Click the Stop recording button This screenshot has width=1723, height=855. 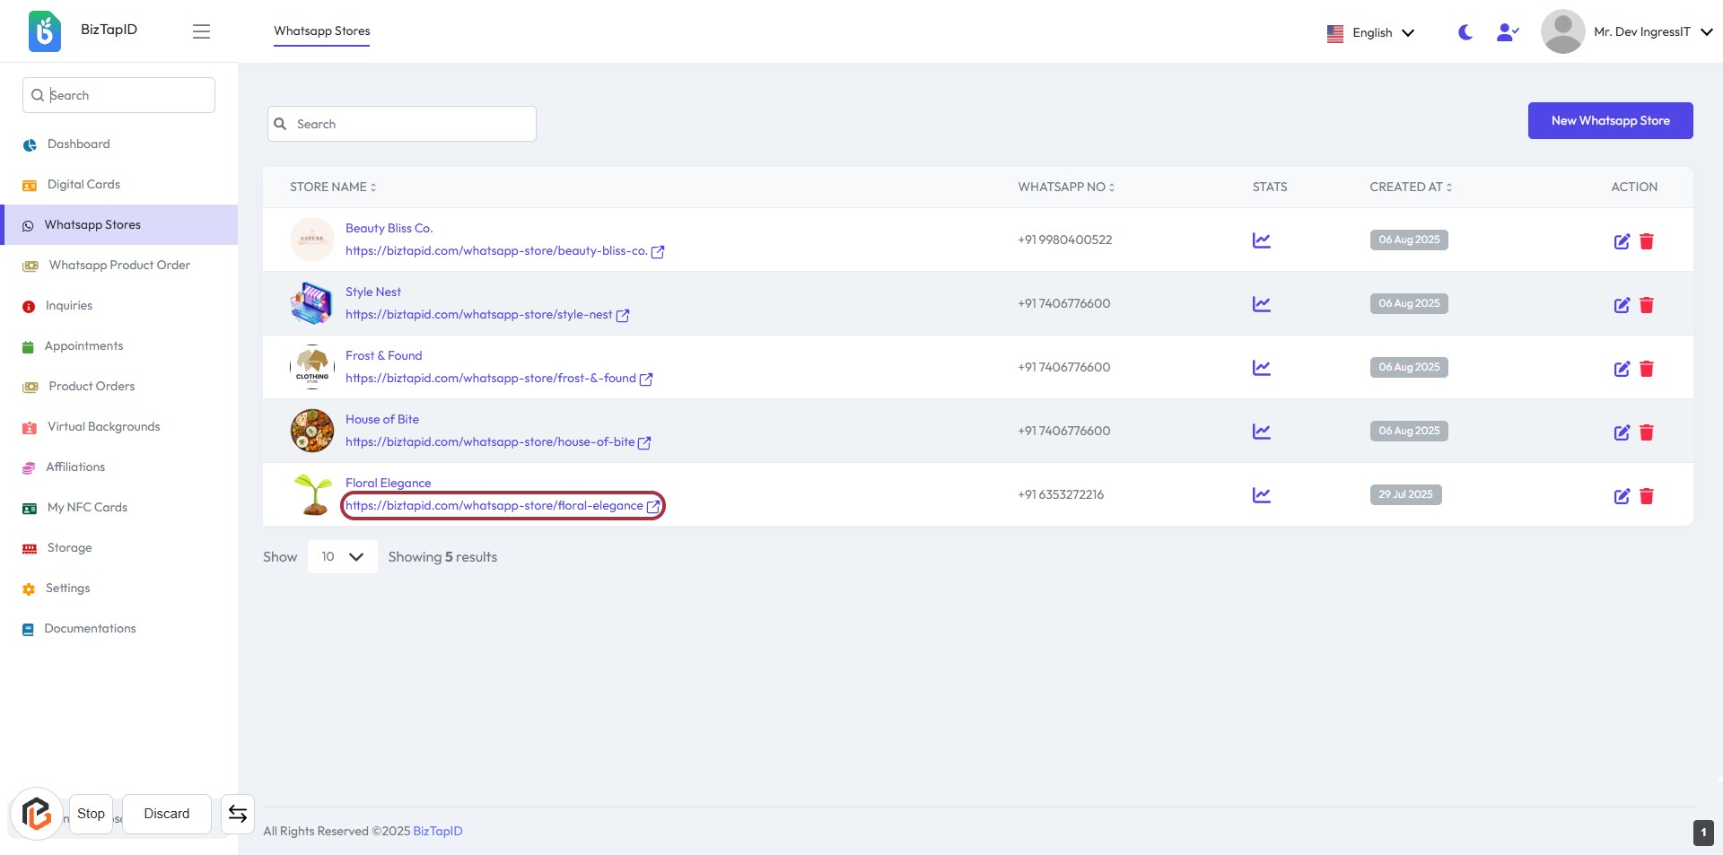(91, 814)
